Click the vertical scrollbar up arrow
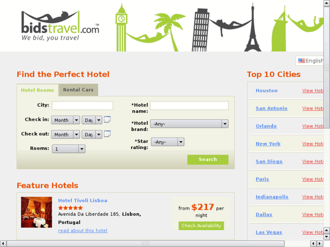Viewport: 330px width, 247px height. coord(327,3)
